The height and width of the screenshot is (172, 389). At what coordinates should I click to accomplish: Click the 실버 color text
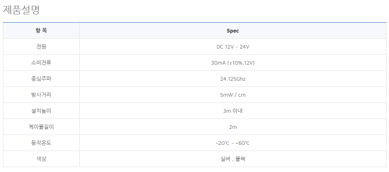pos(225,159)
